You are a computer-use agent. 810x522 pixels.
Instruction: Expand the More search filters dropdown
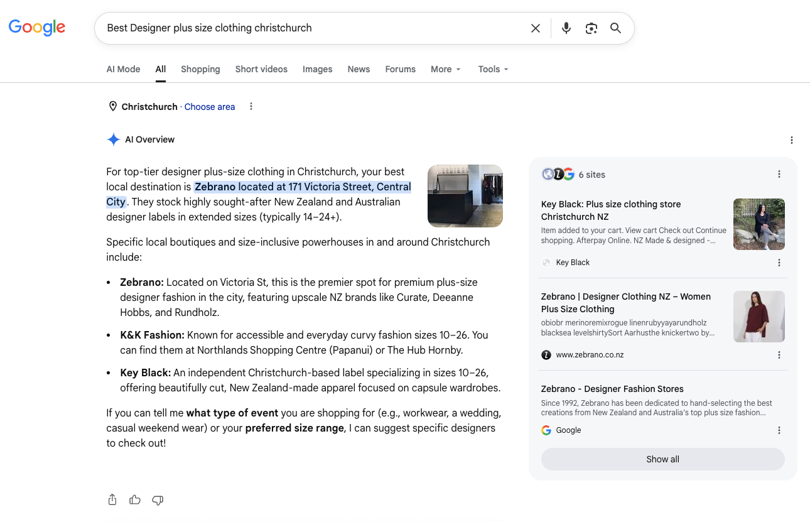(446, 69)
